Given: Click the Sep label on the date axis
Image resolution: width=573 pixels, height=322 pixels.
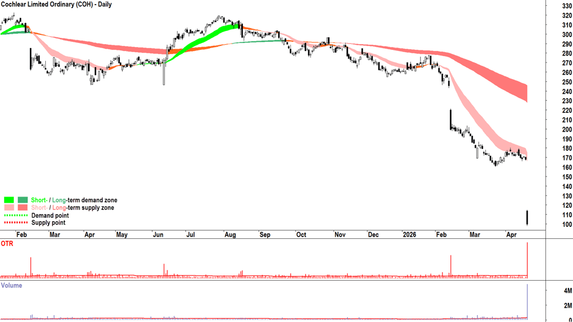Looking at the screenshot, I should [x=265, y=235].
